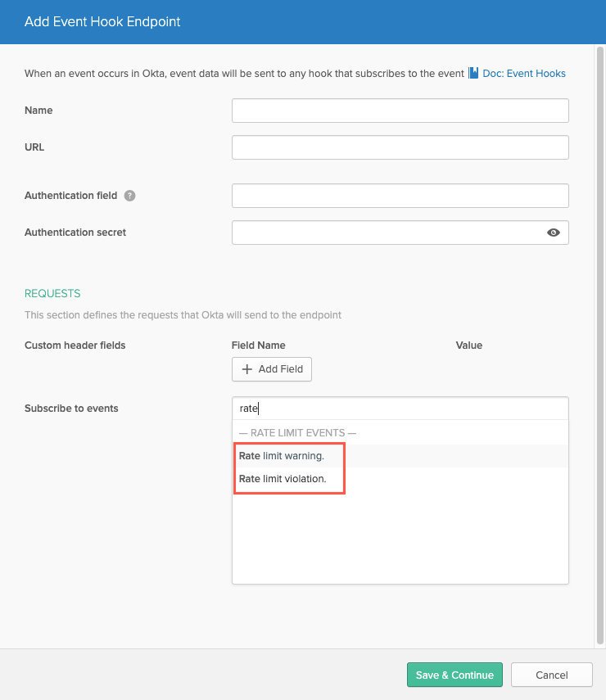Click the Cancel button
Screen dimensions: 606x700
coord(551,675)
